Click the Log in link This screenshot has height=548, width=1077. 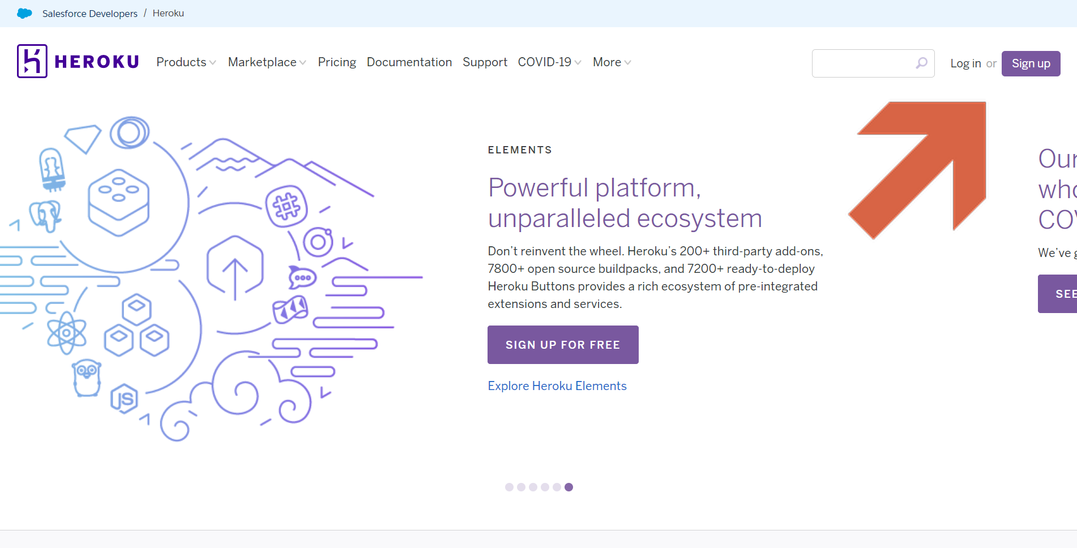pos(965,63)
